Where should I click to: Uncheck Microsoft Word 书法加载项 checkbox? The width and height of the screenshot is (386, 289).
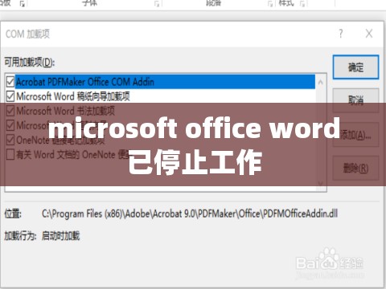pos(10,111)
